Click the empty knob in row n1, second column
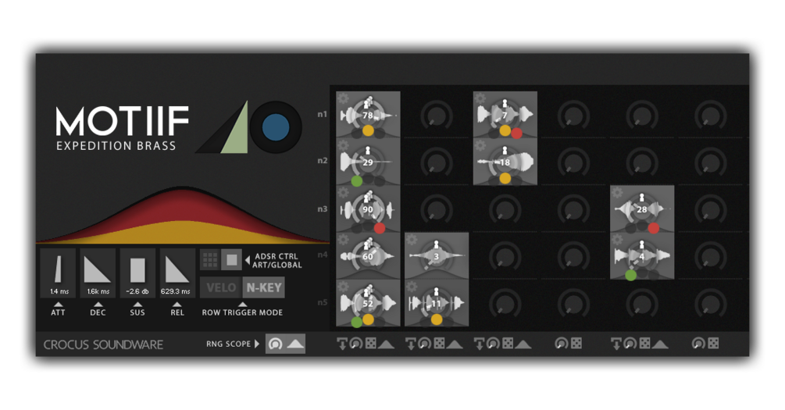785x410 pixels. pyautogui.click(x=437, y=115)
